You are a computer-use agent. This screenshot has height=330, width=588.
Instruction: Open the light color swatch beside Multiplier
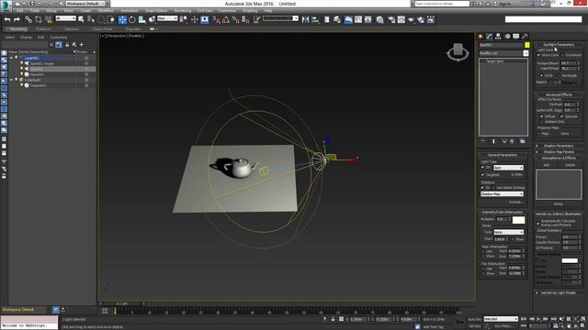[x=518, y=220]
